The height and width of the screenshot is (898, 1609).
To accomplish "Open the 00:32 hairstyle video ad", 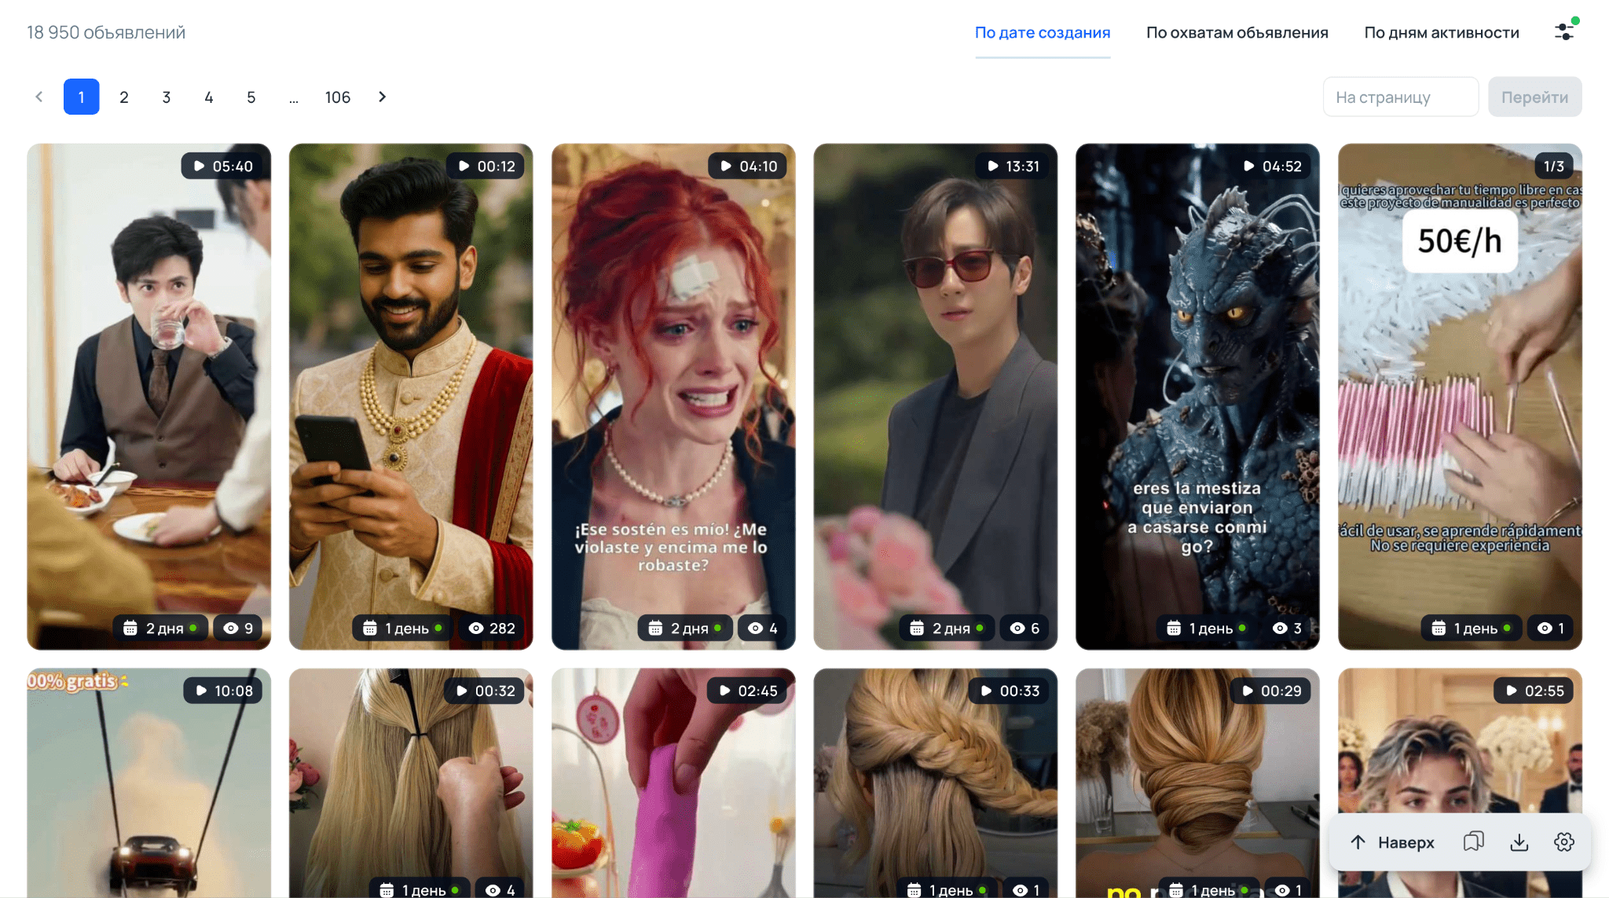I will point(411,783).
